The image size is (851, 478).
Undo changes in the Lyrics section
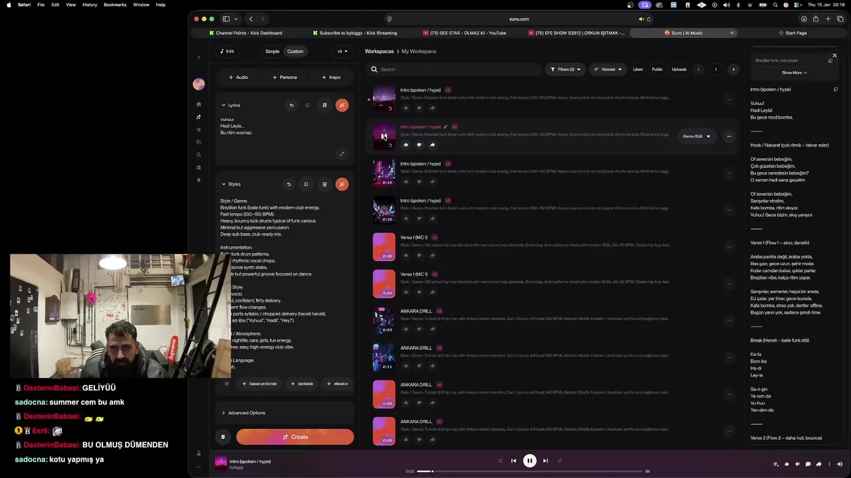click(291, 105)
